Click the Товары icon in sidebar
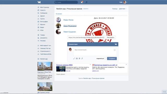 click(x=38, y=35)
